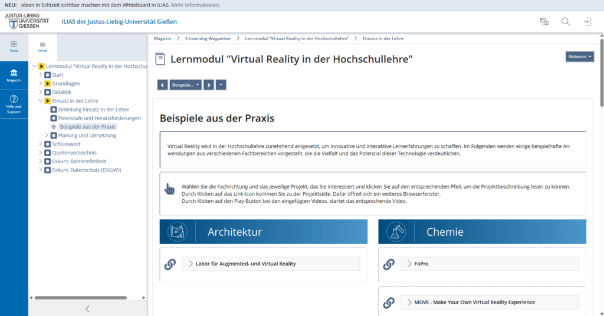Go to previous page arrow button
Screen dimensions: 604x316
coord(163,85)
